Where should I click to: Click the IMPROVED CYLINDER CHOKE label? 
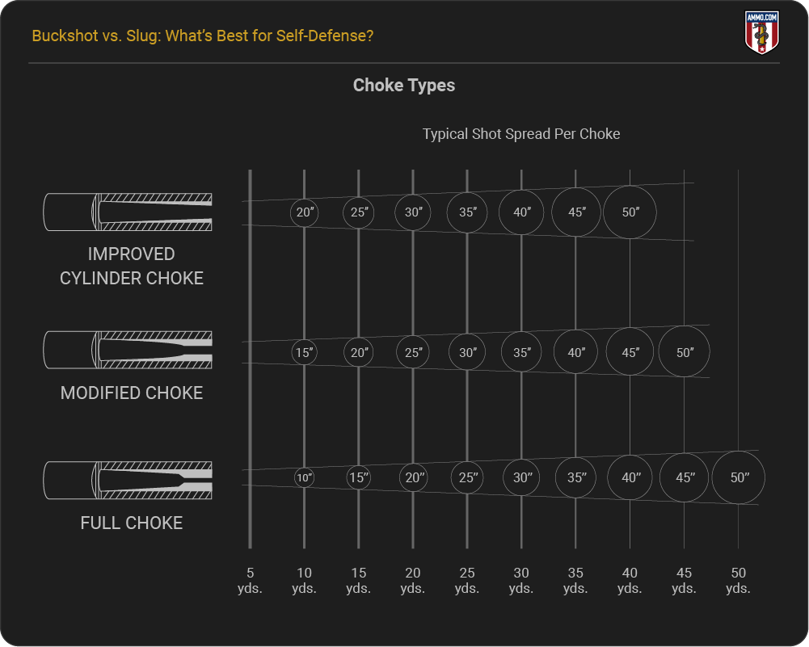pos(132,266)
